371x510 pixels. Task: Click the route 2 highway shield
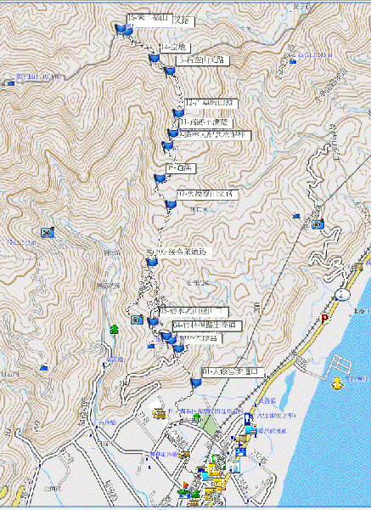pyautogui.click(x=340, y=295)
